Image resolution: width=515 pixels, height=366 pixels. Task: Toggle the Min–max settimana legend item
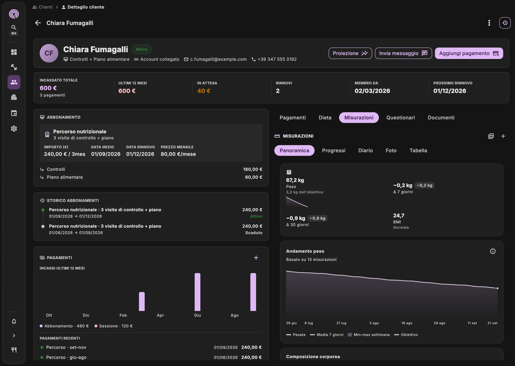pyautogui.click(x=368, y=335)
